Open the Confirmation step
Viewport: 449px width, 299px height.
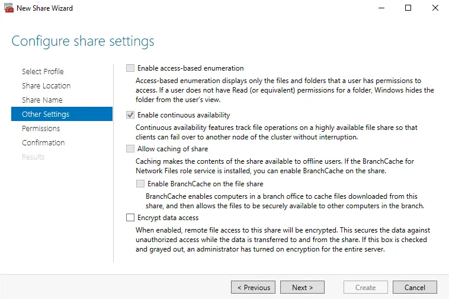point(43,142)
